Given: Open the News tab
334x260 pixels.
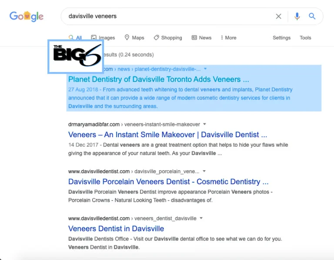Looking at the screenshot, I should point(201,38).
